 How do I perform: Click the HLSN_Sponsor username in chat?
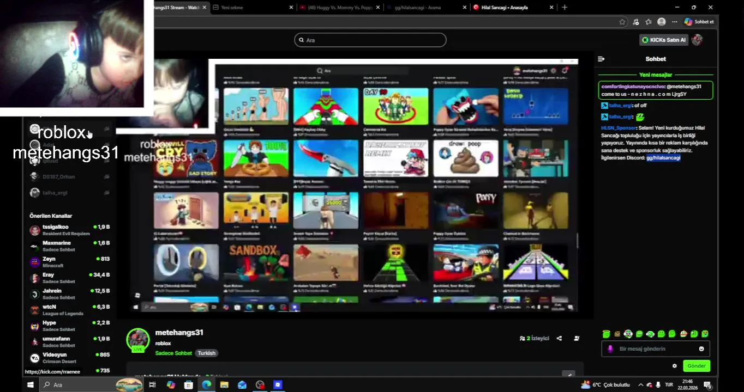pos(618,128)
